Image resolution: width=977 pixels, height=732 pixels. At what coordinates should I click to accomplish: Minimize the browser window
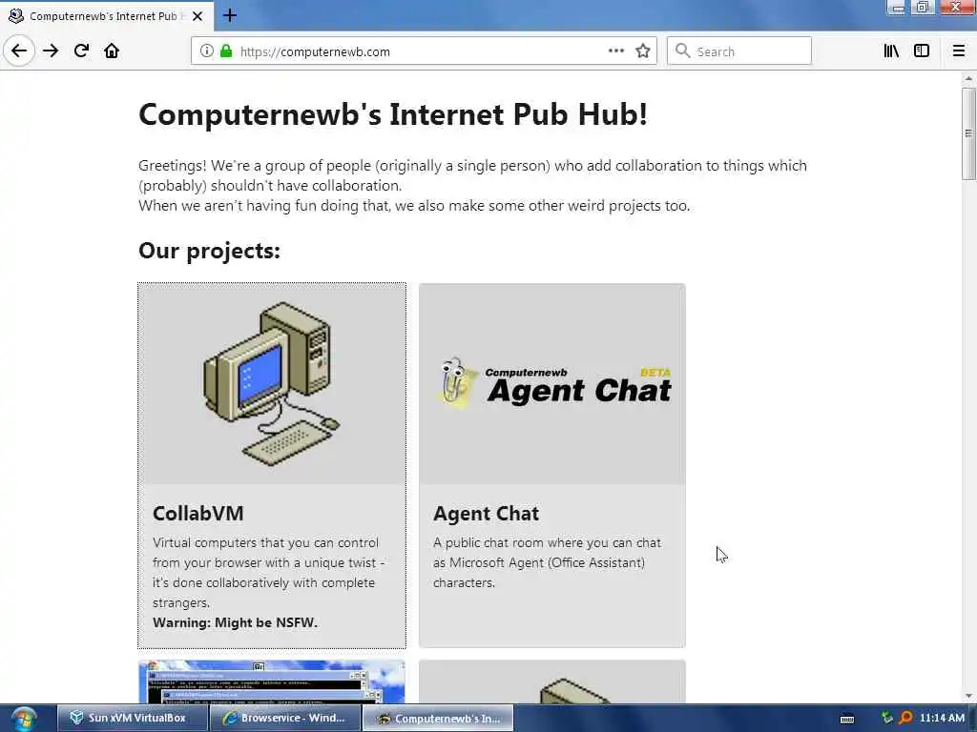pyautogui.click(x=898, y=8)
